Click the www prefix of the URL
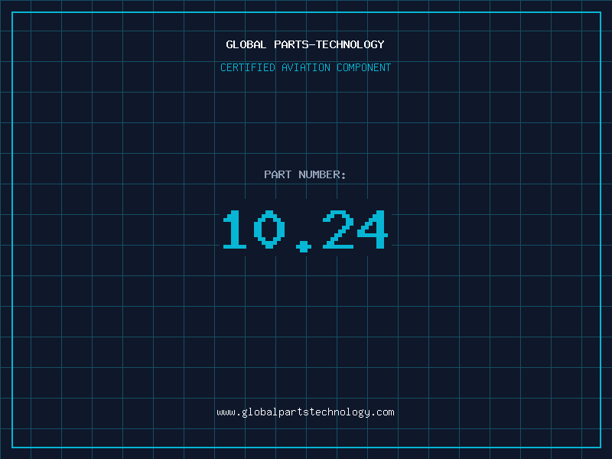 (x=226, y=412)
